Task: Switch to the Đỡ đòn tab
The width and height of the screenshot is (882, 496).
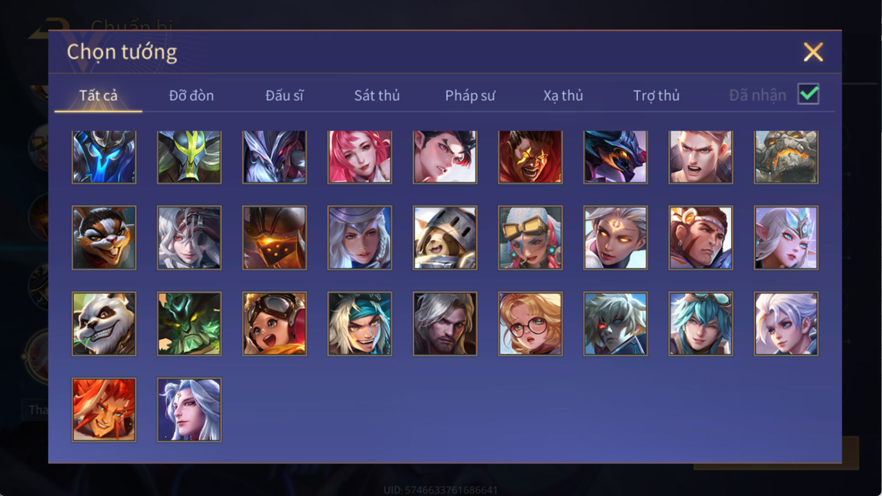Action: coord(191,95)
